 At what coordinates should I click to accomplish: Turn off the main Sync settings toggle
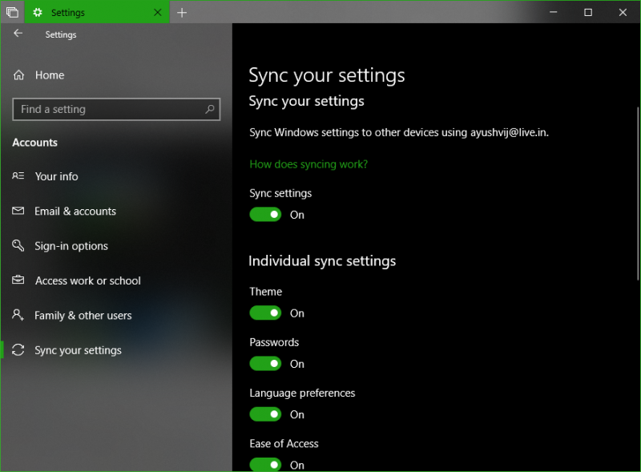pos(265,215)
